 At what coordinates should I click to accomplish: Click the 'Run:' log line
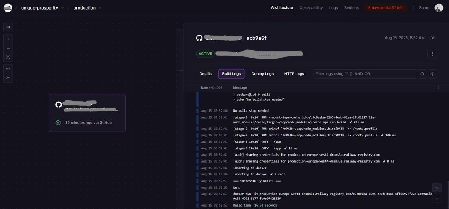[237, 187]
